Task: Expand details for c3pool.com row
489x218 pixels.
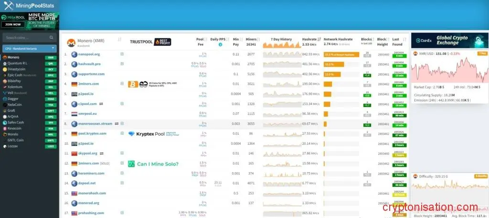Action: [x=122, y=104]
